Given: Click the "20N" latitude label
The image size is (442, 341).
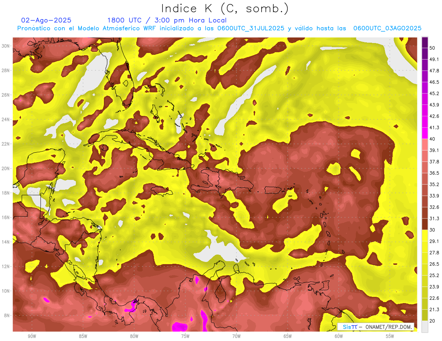Looking at the screenshot, I should (x=6, y=168).
